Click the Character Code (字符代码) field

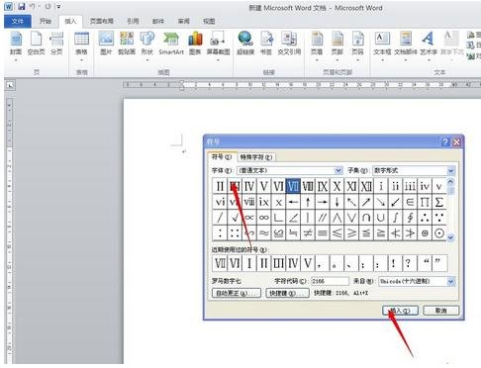coord(330,281)
